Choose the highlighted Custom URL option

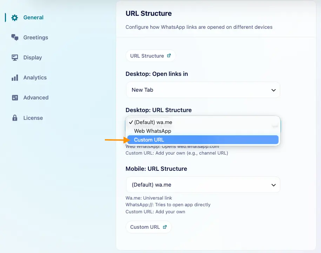(203, 140)
